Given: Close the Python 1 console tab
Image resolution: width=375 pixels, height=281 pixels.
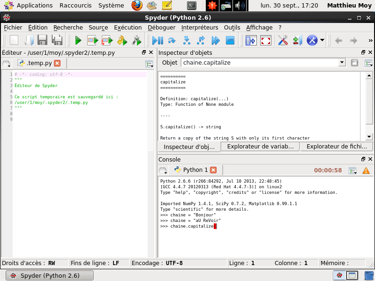Looking at the screenshot, I should click(213, 170).
